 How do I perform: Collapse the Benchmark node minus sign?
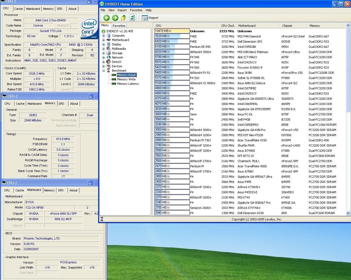[x=104, y=71]
